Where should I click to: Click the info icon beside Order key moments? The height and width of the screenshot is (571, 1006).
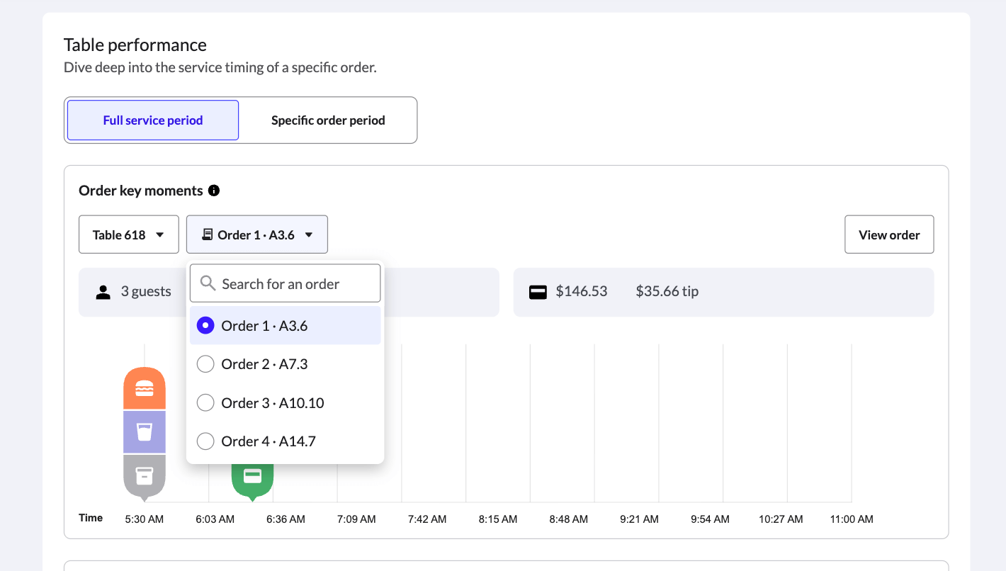[214, 191]
